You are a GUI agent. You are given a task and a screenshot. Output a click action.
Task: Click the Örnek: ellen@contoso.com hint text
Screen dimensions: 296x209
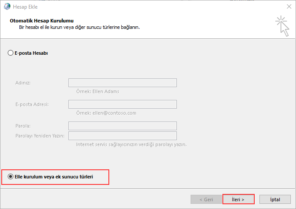tap(106, 113)
